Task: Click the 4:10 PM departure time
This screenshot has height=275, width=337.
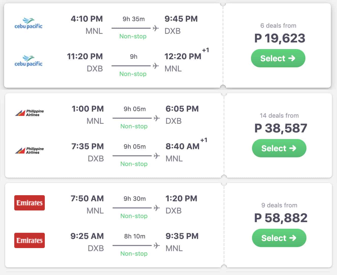Action: point(87,19)
